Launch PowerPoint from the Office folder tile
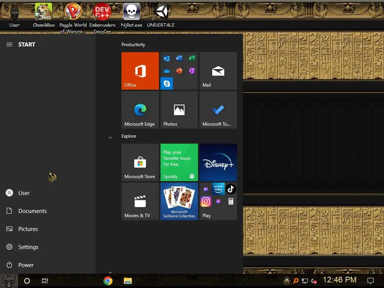Image resolution: width=384 pixels, height=288 pixels. point(179,71)
